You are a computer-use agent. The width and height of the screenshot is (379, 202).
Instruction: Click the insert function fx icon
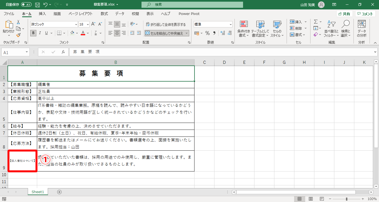[63, 52]
